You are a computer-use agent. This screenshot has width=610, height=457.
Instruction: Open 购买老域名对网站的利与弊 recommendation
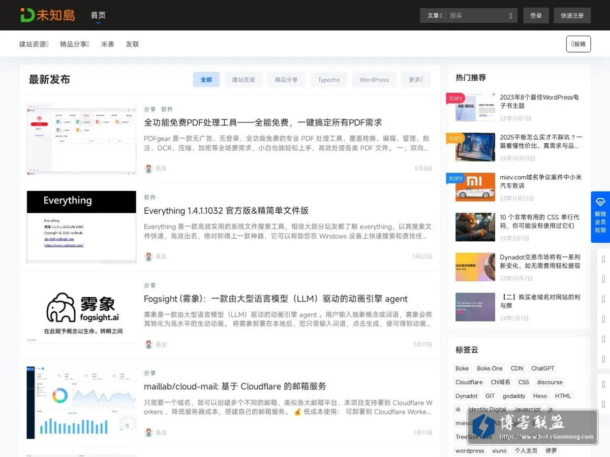tap(540, 301)
